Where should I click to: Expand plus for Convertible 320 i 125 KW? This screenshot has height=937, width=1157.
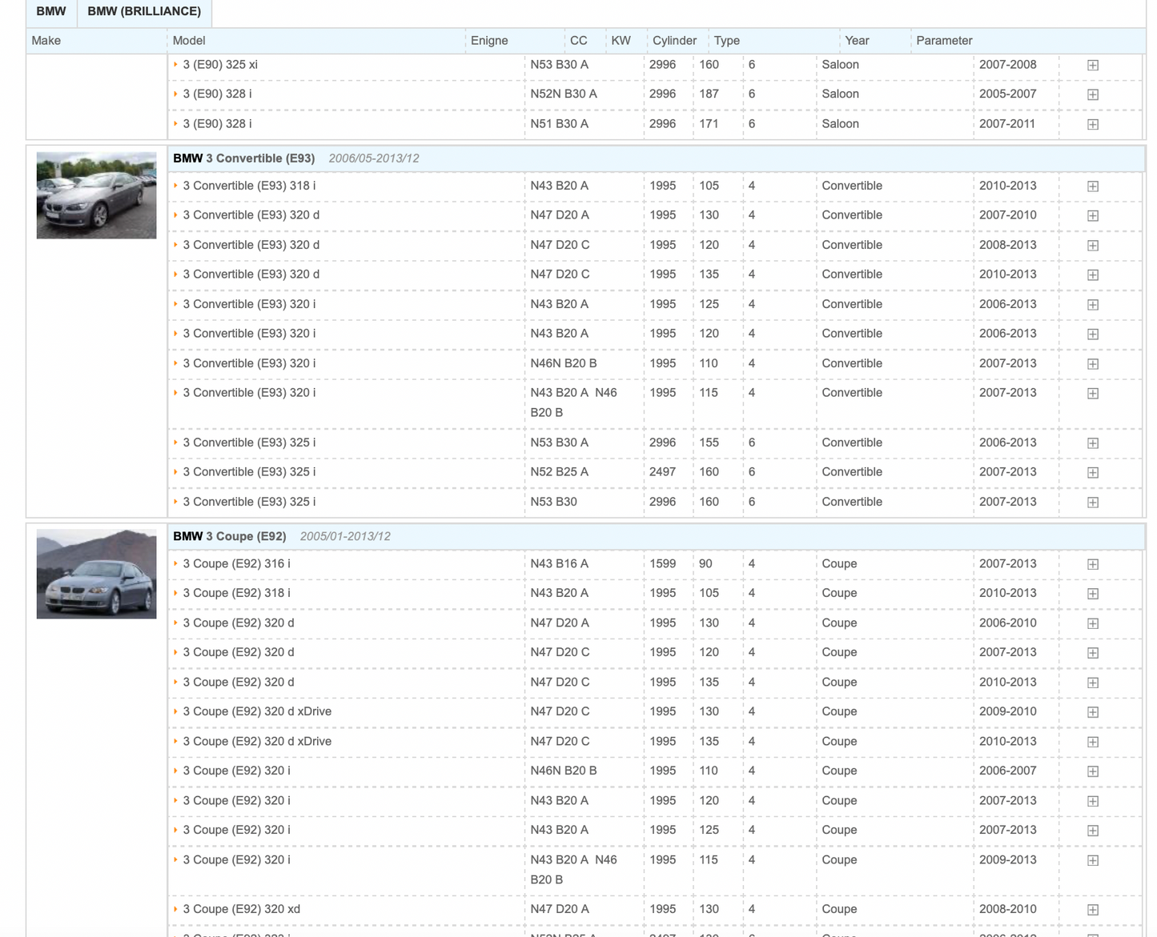pyautogui.click(x=1092, y=304)
